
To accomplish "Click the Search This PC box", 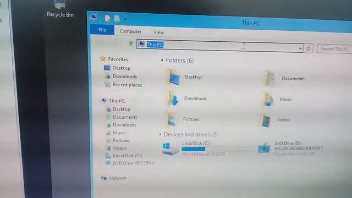I will pyautogui.click(x=334, y=49).
